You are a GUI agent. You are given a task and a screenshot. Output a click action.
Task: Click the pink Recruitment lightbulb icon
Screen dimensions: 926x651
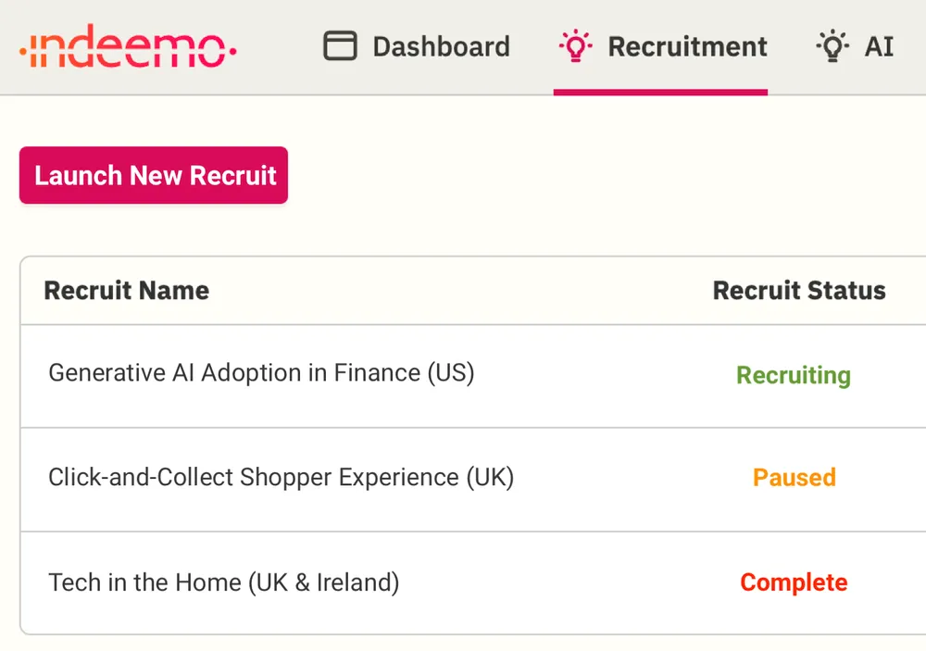tap(576, 45)
